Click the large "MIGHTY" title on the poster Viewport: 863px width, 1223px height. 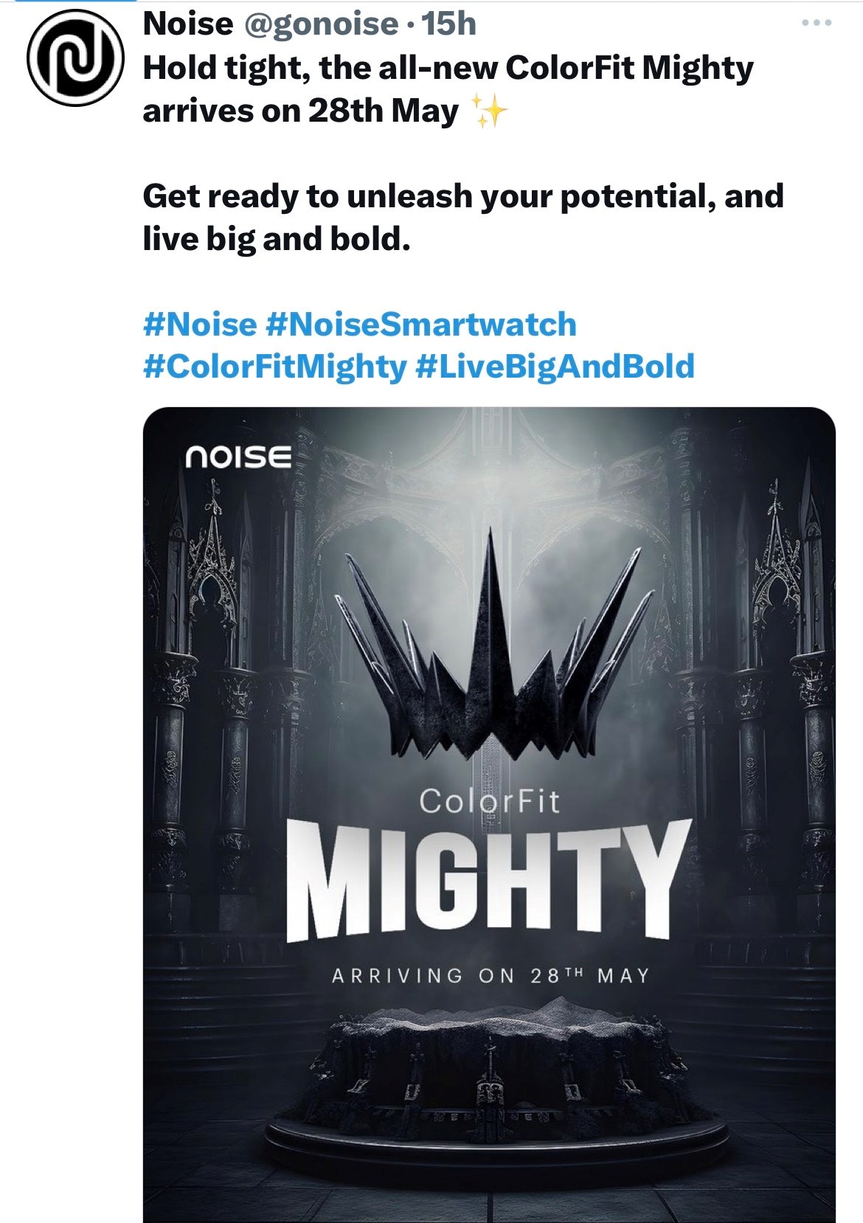coord(487,879)
